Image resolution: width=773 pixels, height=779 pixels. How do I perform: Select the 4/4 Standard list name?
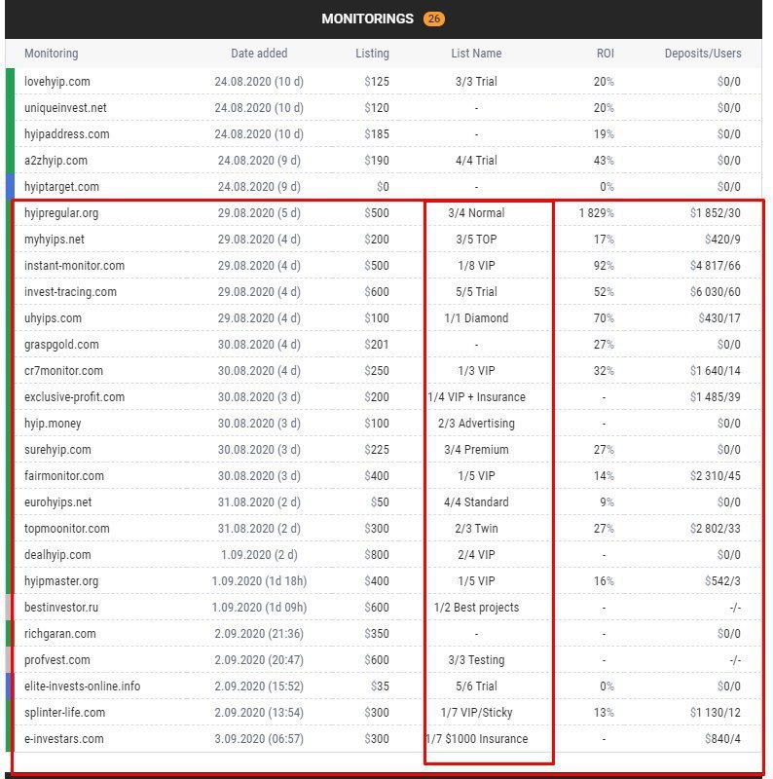pyautogui.click(x=476, y=502)
